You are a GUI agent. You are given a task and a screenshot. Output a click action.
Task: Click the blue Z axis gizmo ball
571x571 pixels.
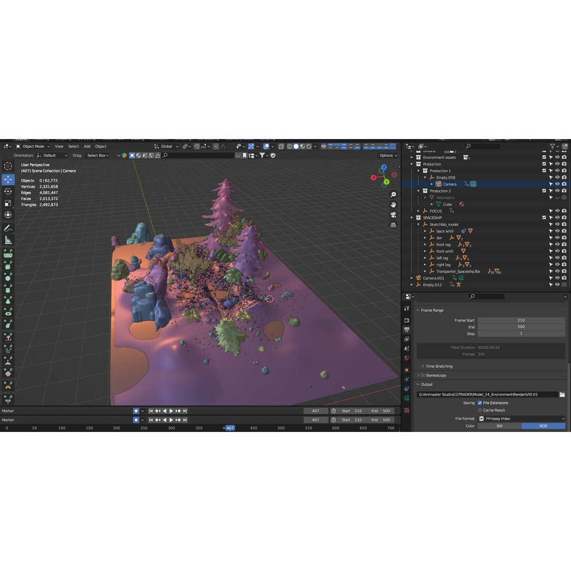coord(383,167)
